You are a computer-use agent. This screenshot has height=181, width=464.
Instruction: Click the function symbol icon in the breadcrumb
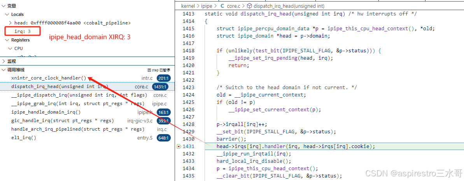coord(249,6)
